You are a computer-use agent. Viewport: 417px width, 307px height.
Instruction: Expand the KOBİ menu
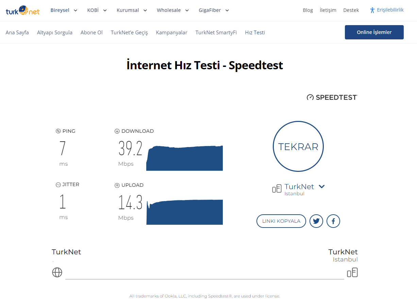97,10
